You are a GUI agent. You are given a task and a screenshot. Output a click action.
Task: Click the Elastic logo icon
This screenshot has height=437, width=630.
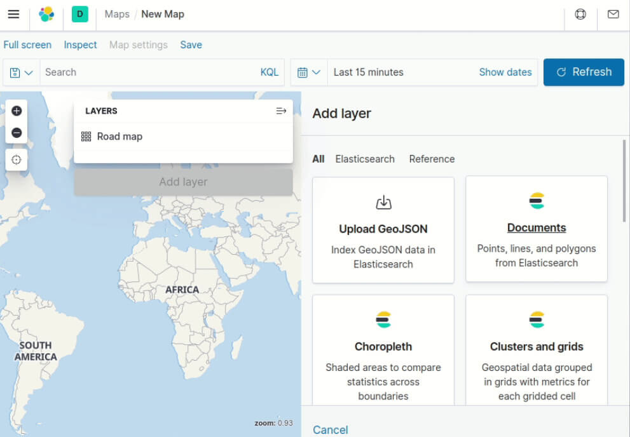tap(46, 14)
